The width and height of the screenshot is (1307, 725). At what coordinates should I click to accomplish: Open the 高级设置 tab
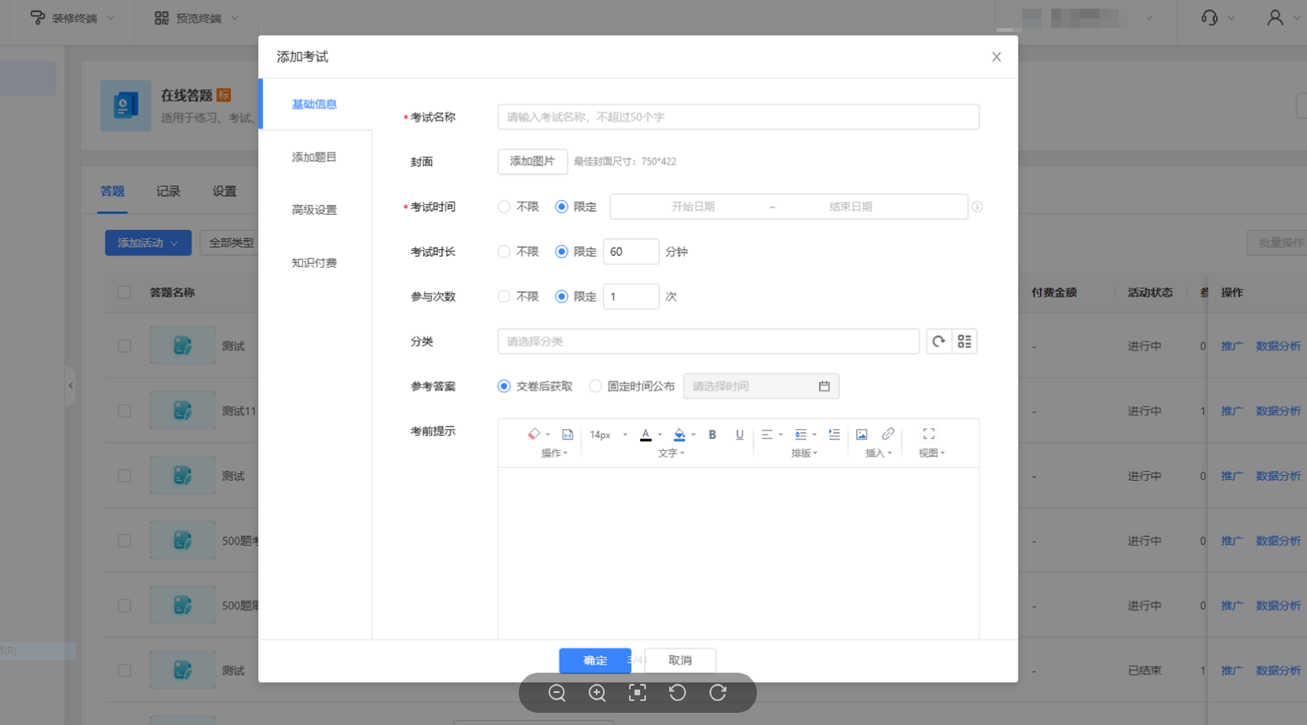pyautogui.click(x=314, y=210)
